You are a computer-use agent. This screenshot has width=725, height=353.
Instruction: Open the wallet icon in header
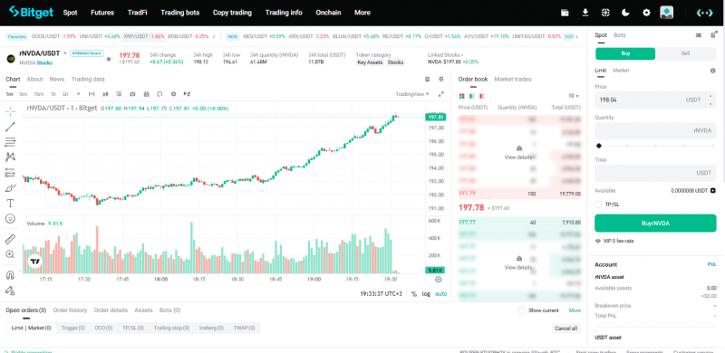[x=565, y=13]
